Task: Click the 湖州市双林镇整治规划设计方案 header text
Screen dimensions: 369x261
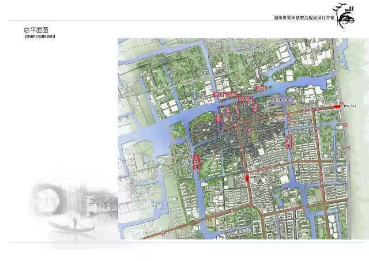Action: tap(304, 18)
